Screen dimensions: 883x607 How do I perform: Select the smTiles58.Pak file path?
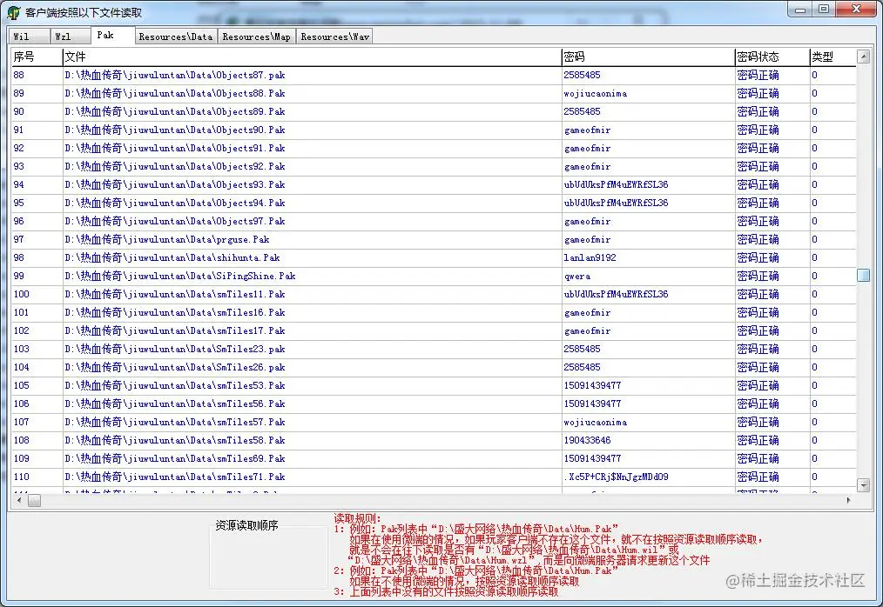coord(174,441)
